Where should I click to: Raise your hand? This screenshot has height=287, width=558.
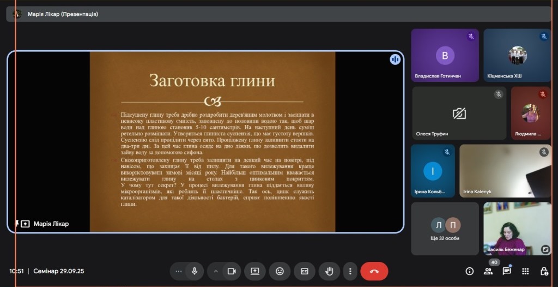(x=329, y=271)
